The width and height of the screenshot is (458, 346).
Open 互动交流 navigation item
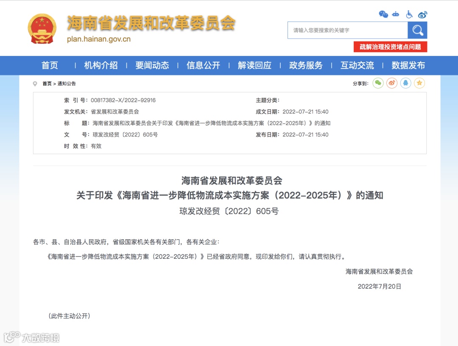coord(357,65)
